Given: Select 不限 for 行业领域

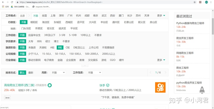Looking at the screenshot, I should (22, 60).
